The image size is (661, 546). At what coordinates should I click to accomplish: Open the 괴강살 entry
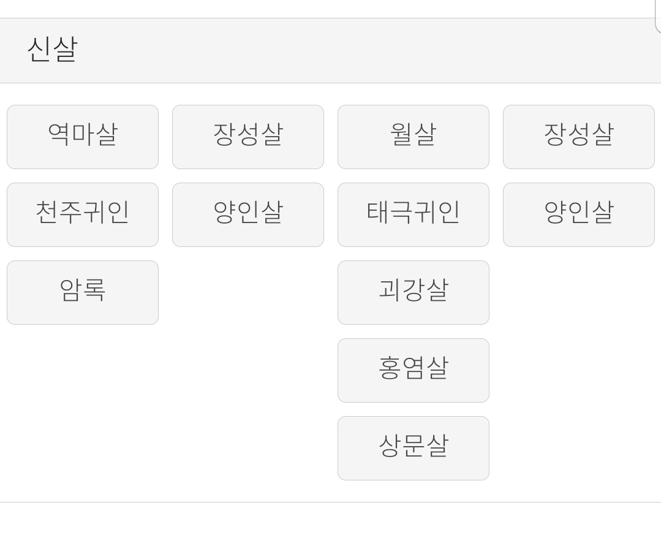point(413,292)
